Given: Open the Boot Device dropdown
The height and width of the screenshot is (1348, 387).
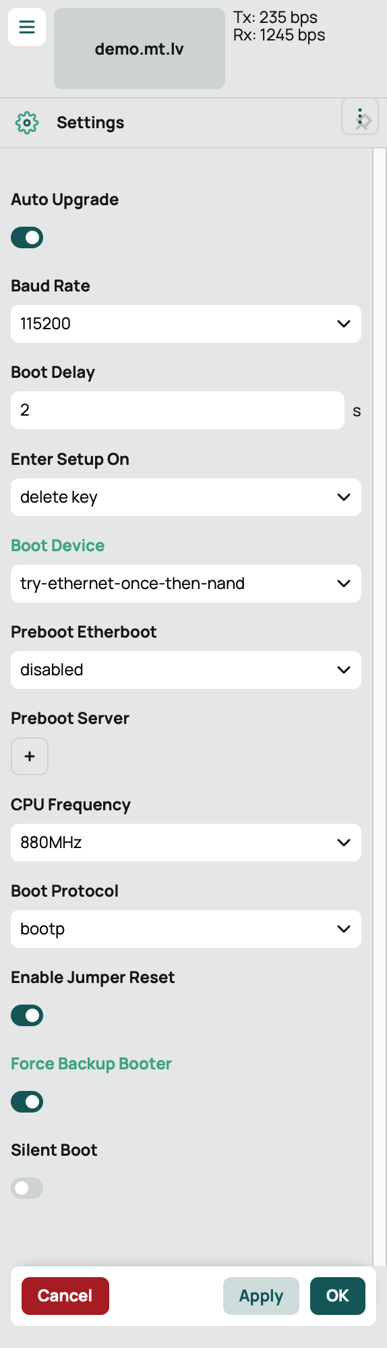Looking at the screenshot, I should coord(186,584).
